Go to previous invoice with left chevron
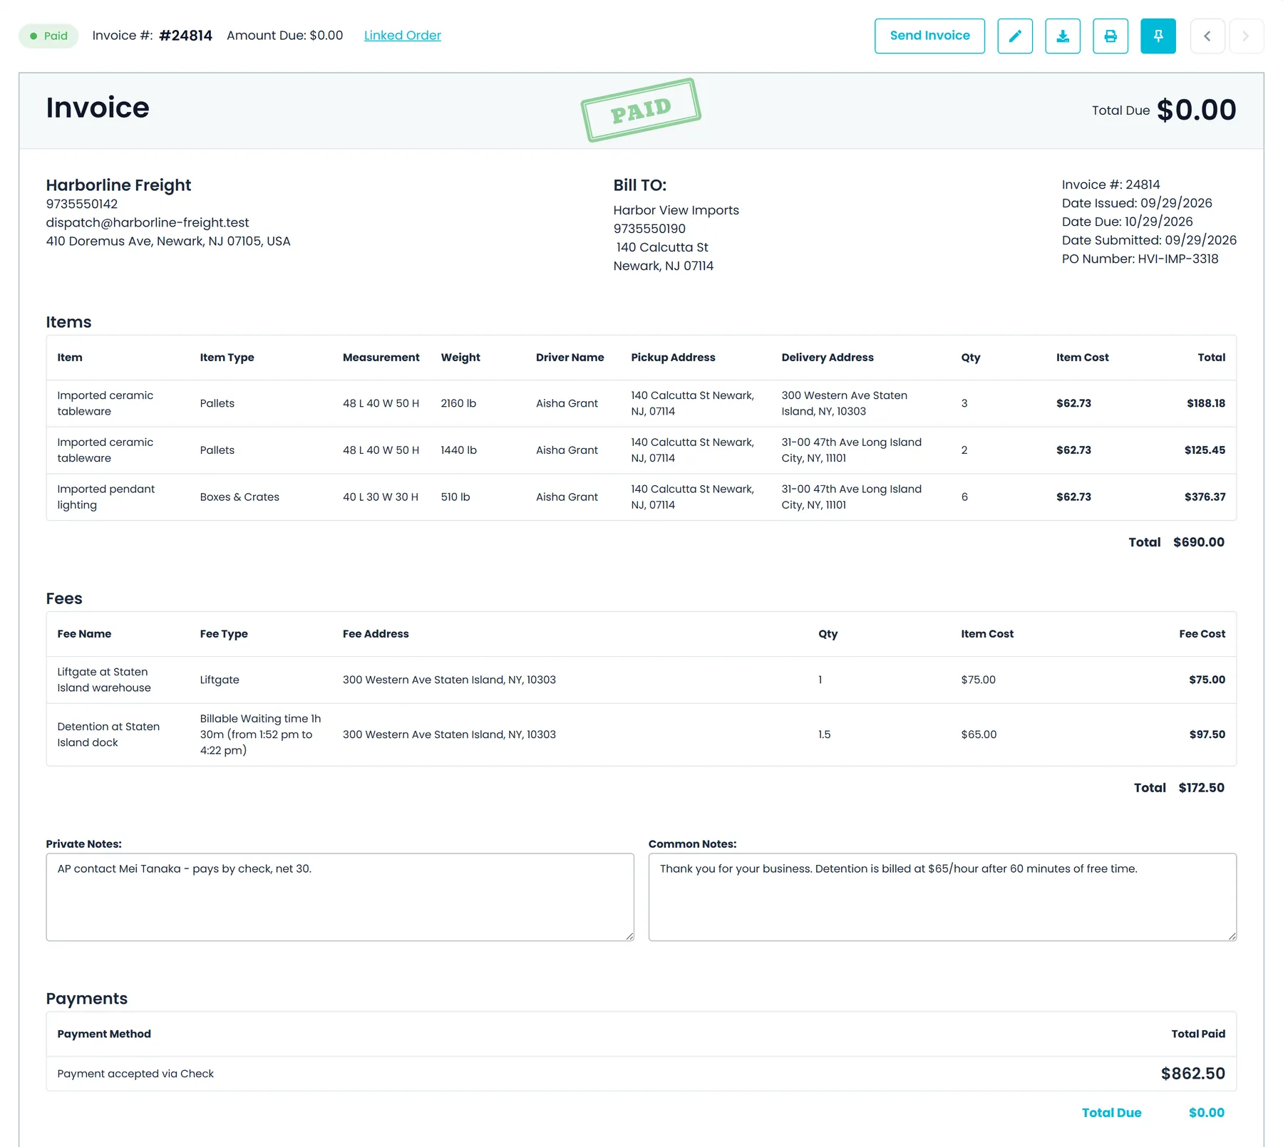This screenshot has width=1283, height=1147. tap(1207, 36)
